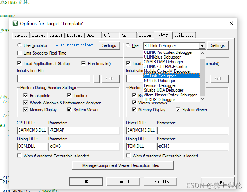
Task: Click the Cancel button
Action: point(123,181)
